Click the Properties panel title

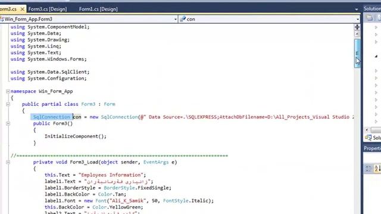pyautogui.click(x=372, y=149)
